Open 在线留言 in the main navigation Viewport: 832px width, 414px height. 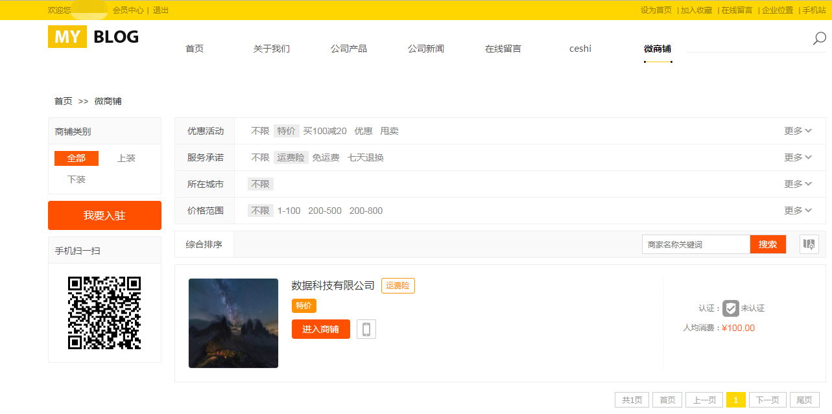coord(503,49)
